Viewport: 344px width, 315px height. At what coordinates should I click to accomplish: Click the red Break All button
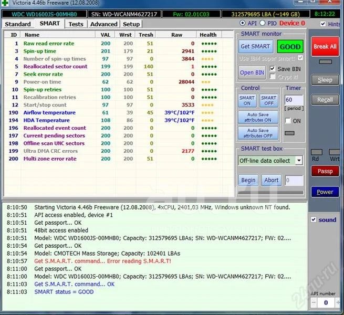(325, 47)
